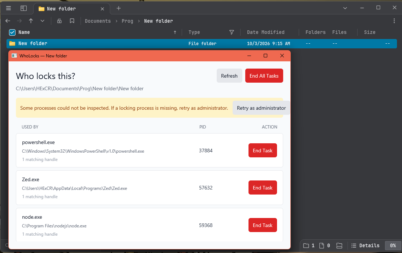Click PID 37884 value

(206, 151)
